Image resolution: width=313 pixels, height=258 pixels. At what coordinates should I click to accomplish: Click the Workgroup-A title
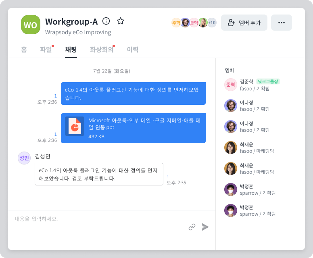pos(71,21)
